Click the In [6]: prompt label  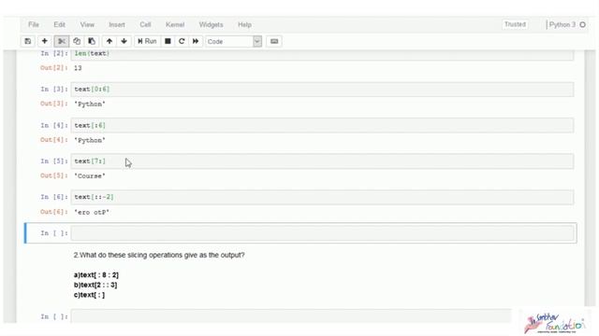pyautogui.click(x=54, y=197)
